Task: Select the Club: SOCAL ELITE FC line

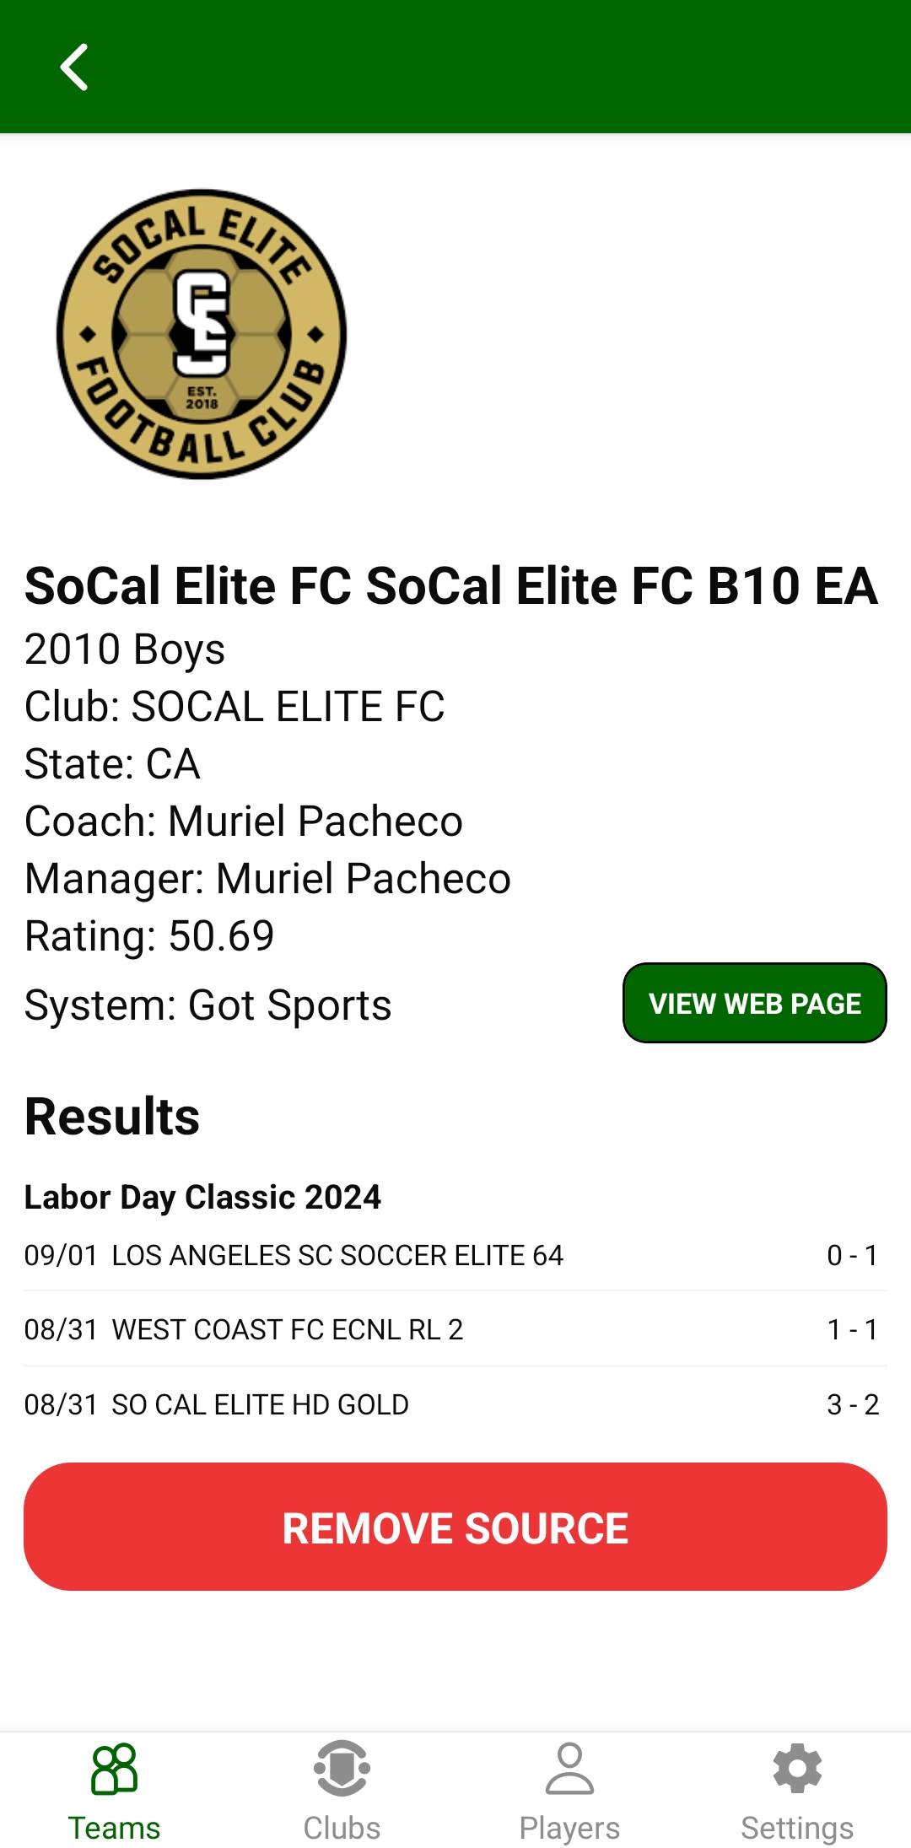Action: click(234, 706)
